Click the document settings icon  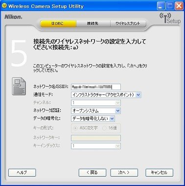coord(19,86)
